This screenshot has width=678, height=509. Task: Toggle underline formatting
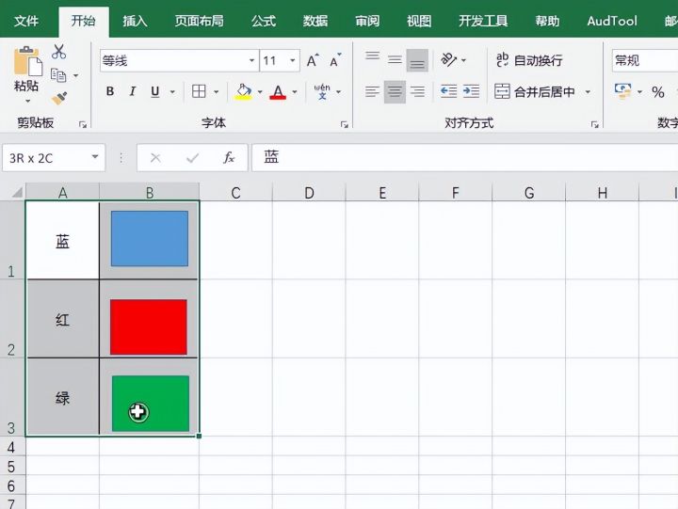click(x=154, y=91)
